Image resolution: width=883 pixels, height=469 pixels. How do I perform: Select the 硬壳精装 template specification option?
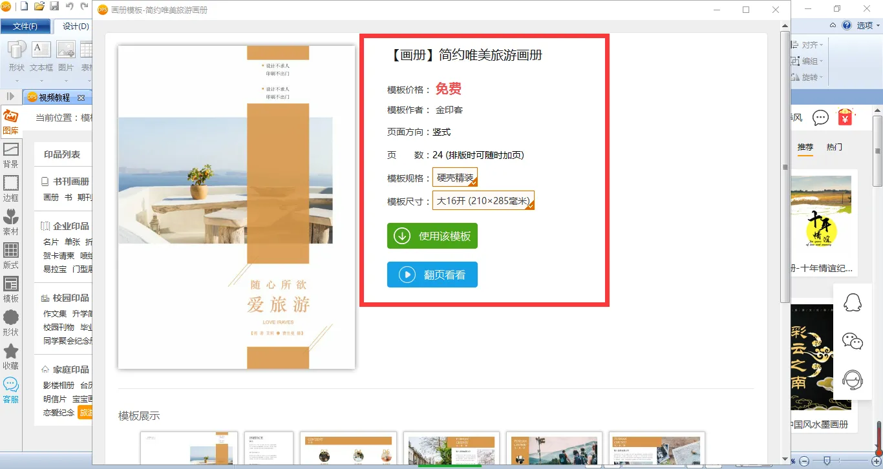coord(455,178)
